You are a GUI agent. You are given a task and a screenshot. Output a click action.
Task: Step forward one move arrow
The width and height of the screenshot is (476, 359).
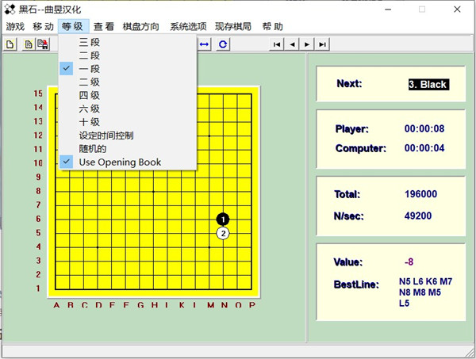pos(307,44)
